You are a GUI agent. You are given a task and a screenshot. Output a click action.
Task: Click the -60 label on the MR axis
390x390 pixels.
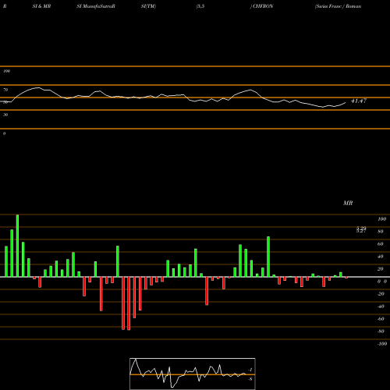[x=381, y=319]
